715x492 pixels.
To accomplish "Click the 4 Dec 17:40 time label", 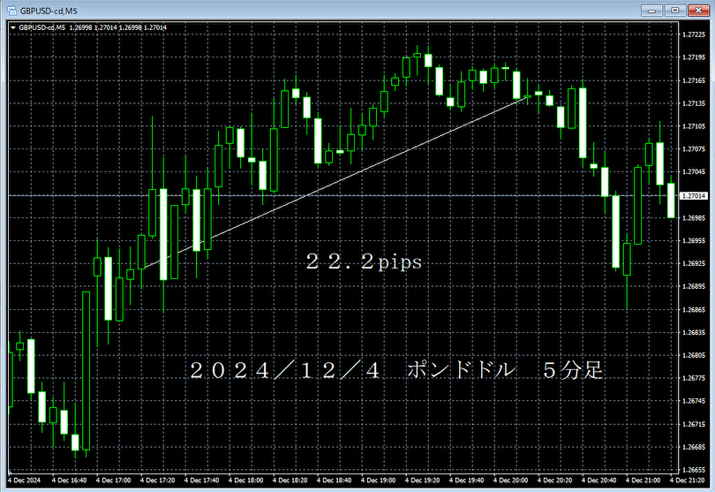I will click(202, 481).
